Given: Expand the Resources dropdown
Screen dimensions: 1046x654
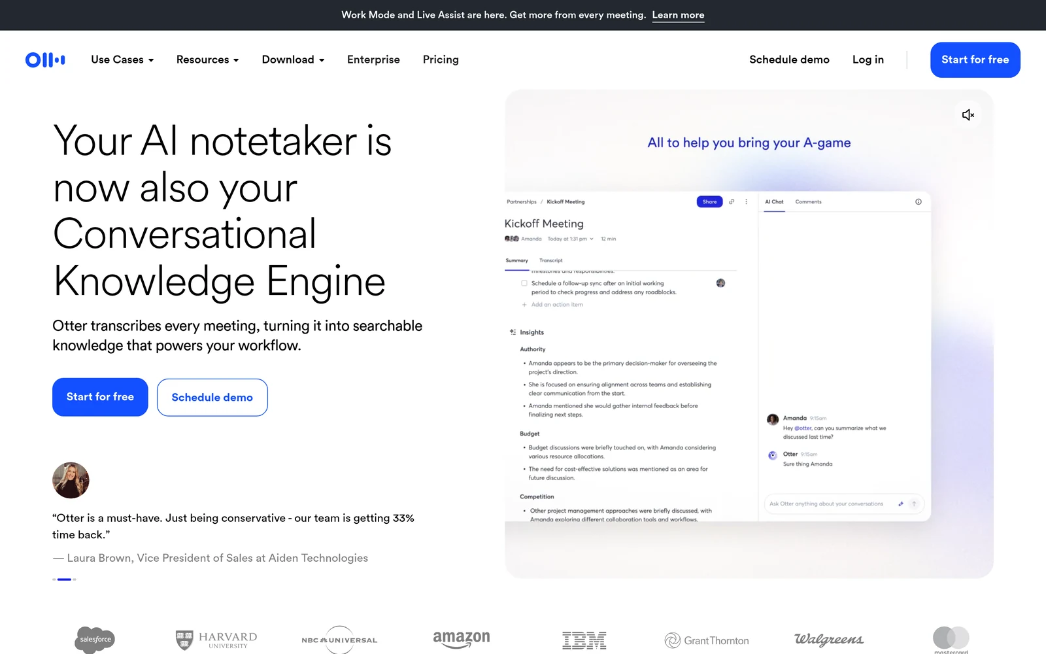Looking at the screenshot, I should click(x=207, y=60).
